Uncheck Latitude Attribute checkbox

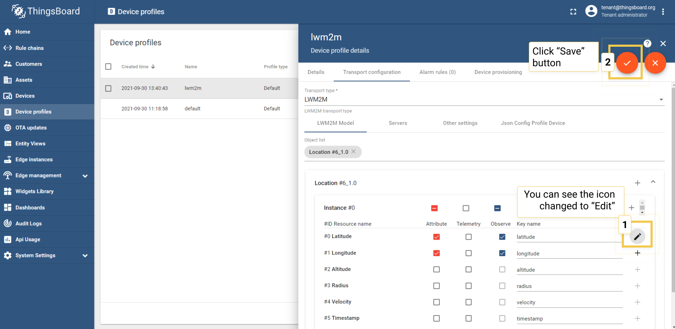(437, 237)
